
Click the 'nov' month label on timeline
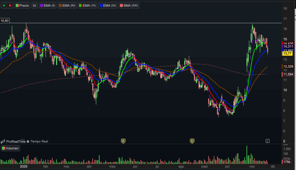pos(252,167)
